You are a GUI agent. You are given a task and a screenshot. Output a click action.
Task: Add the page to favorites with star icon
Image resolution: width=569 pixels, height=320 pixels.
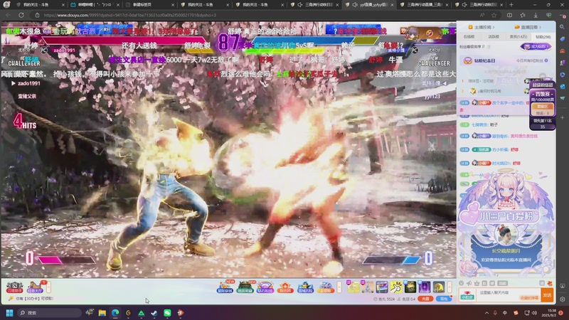494,15
